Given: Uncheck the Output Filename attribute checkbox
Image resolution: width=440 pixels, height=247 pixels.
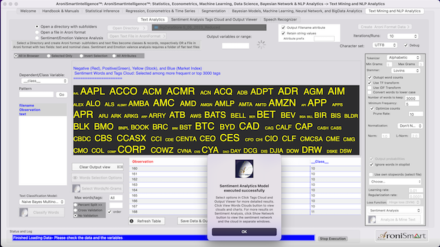Looking at the screenshot, I should (283, 27).
